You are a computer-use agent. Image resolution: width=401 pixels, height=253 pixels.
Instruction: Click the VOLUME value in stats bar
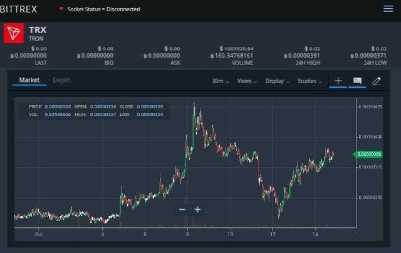tap(237, 55)
